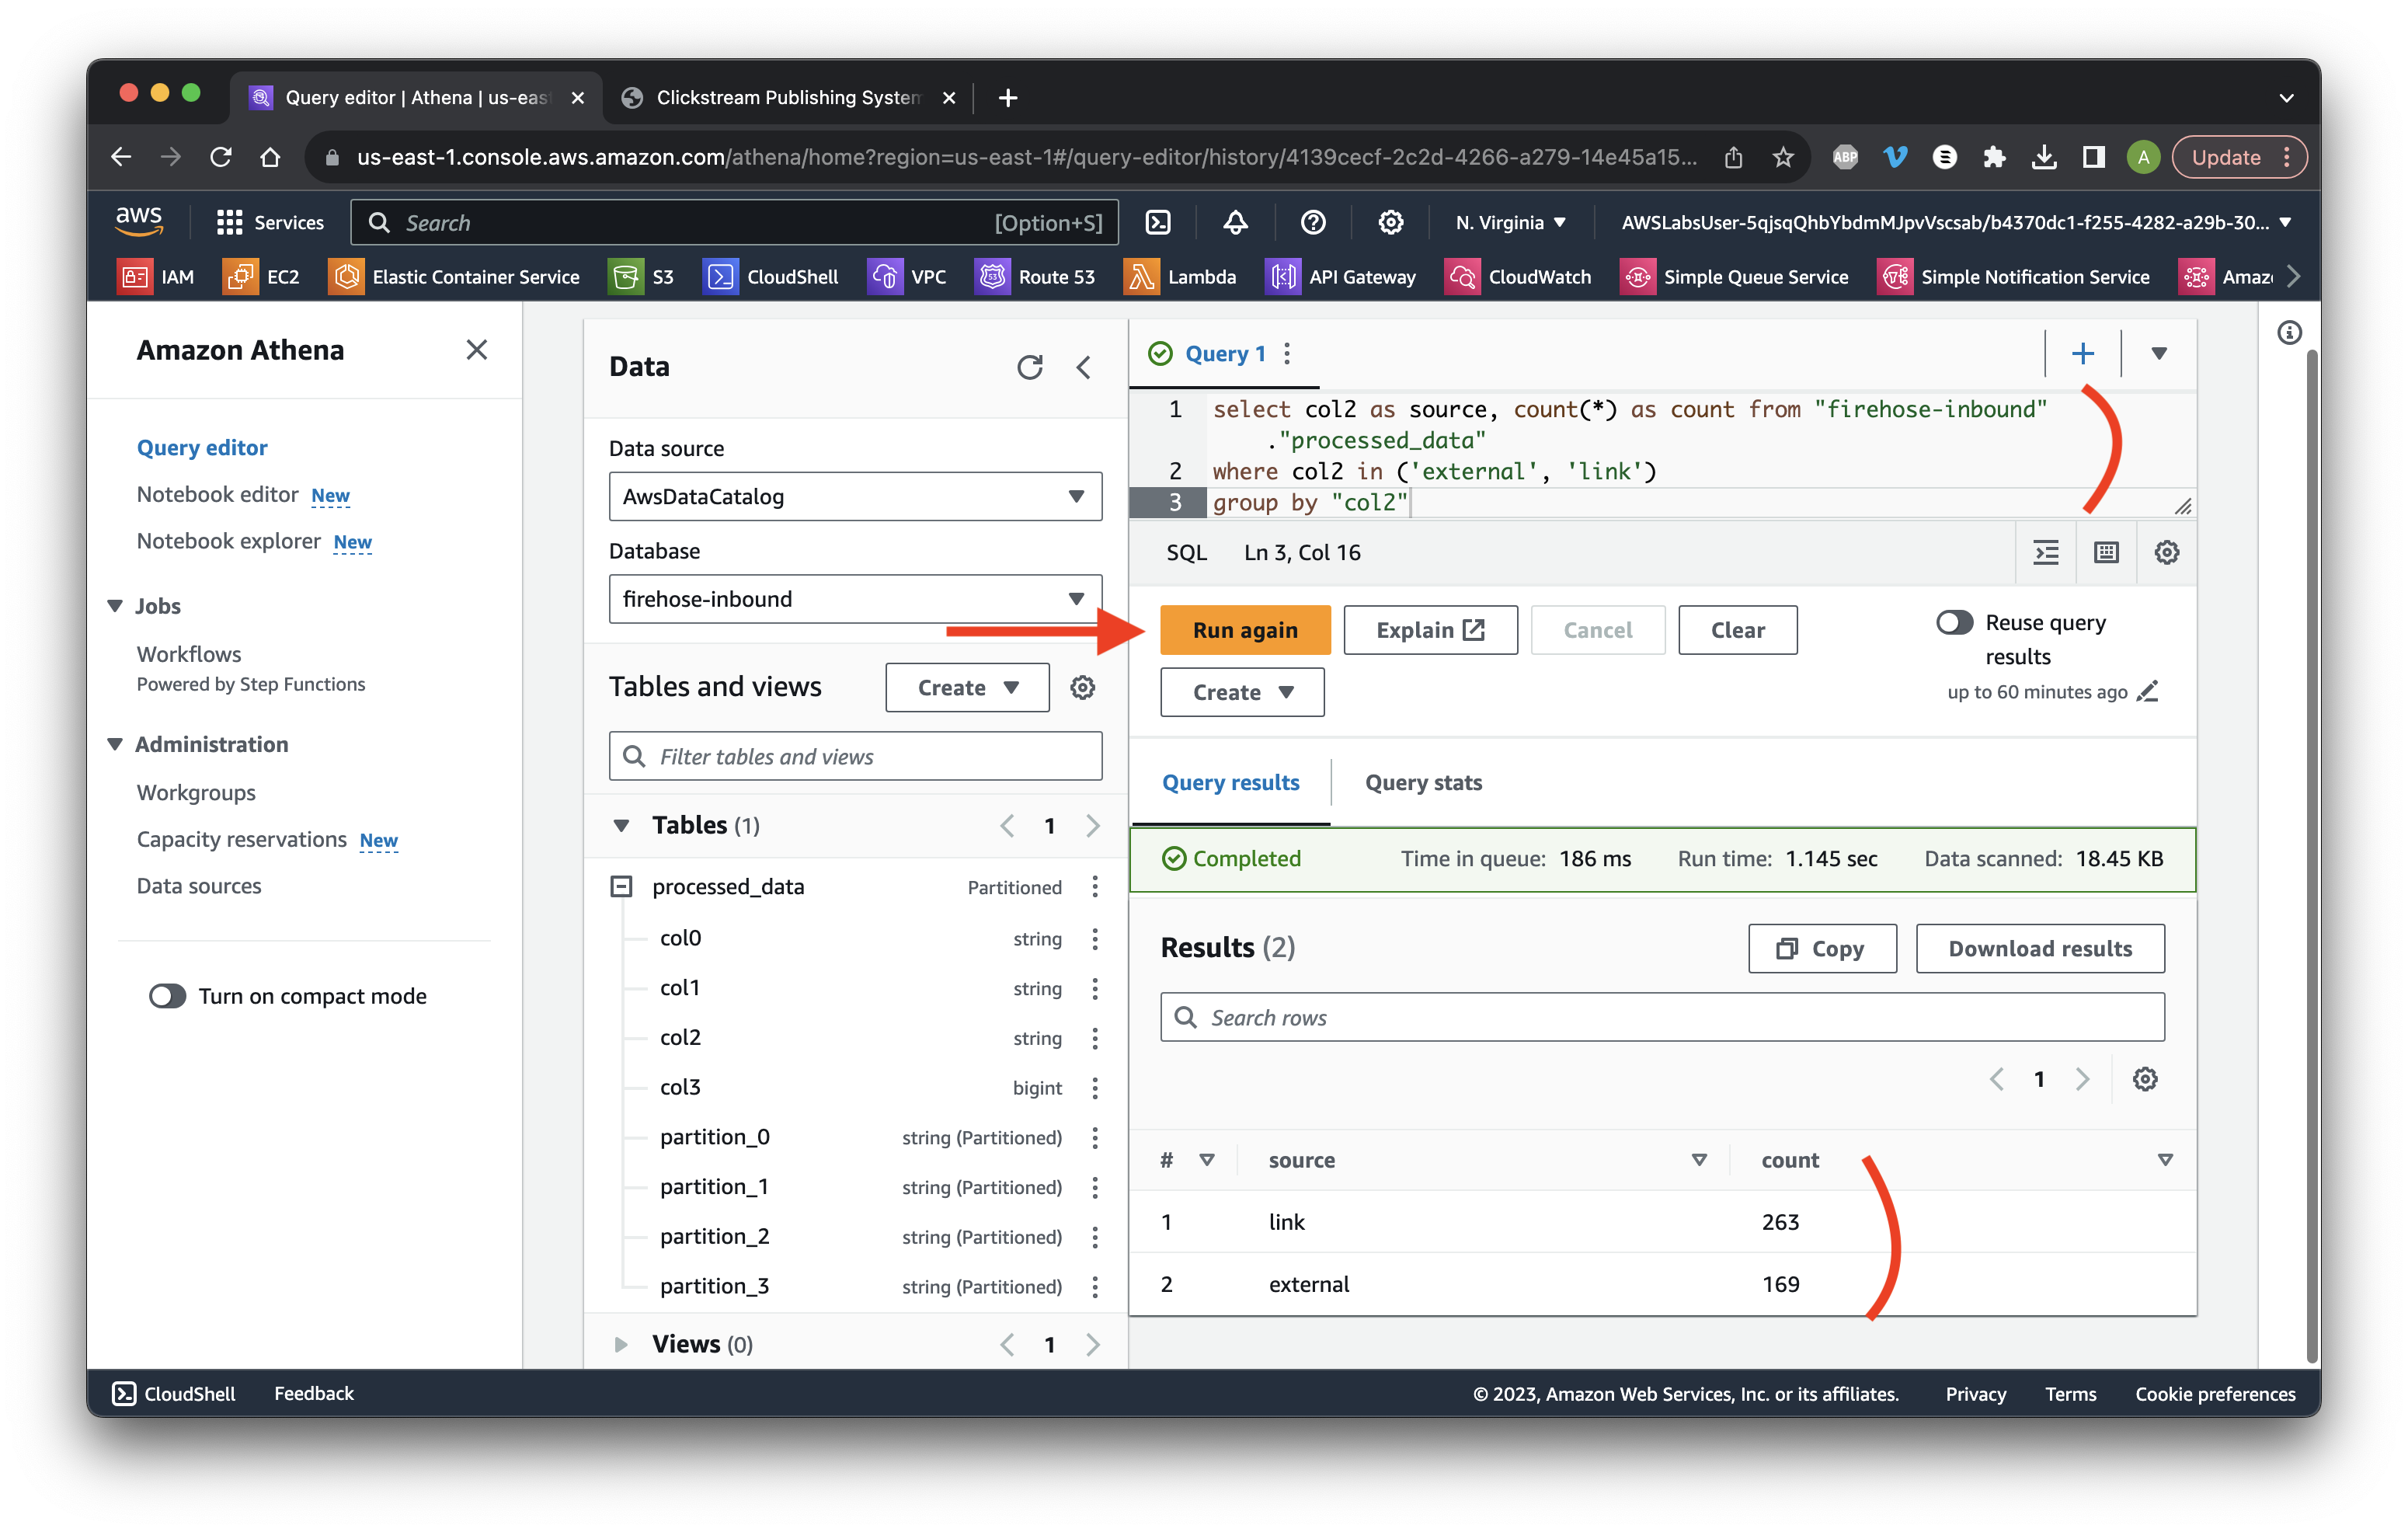Screen dimensions: 2408x1532
Task: Reload the browser page
Action: pyautogui.click(x=221, y=157)
